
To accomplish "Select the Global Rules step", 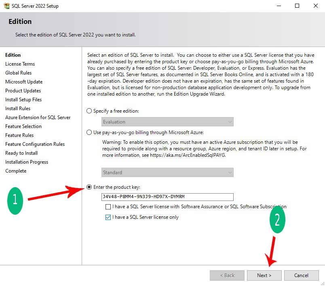I will pyautogui.click(x=19, y=73).
